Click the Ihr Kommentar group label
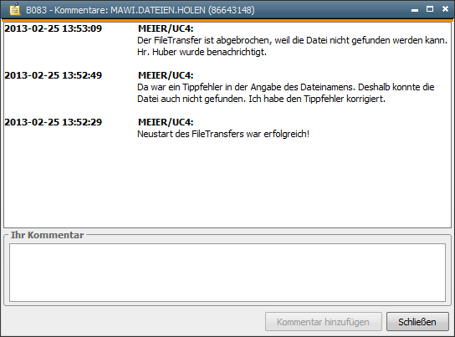 coord(48,235)
